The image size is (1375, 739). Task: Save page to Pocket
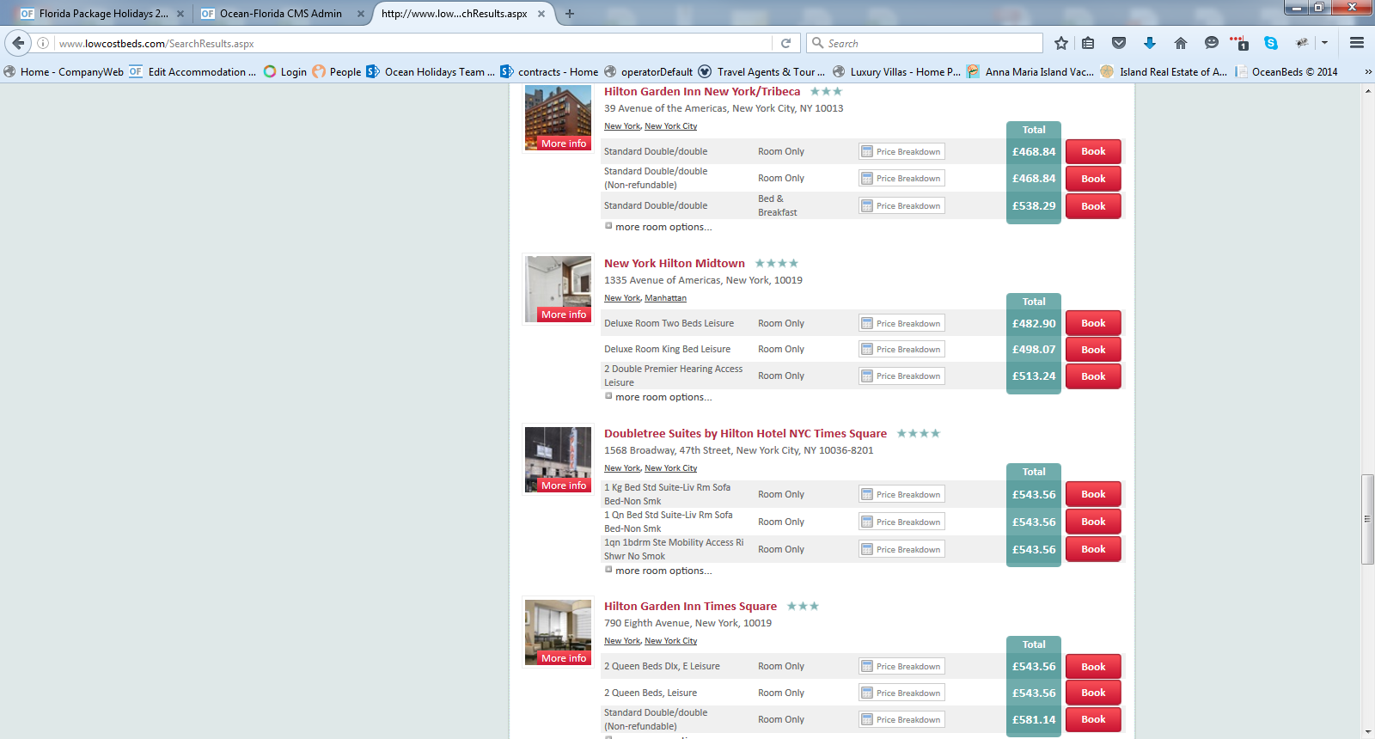tap(1119, 43)
